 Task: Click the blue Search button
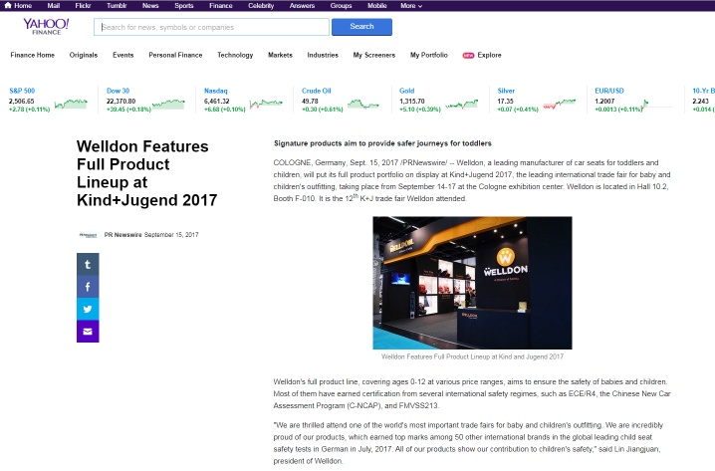[361, 27]
